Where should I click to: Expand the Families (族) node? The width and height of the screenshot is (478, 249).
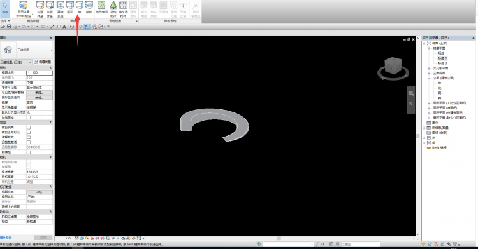coord(424,138)
